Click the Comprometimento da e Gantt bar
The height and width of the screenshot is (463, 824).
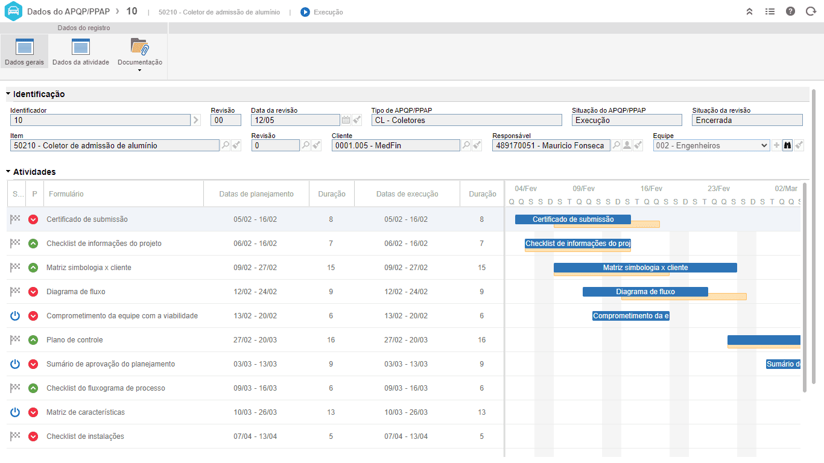(x=631, y=316)
